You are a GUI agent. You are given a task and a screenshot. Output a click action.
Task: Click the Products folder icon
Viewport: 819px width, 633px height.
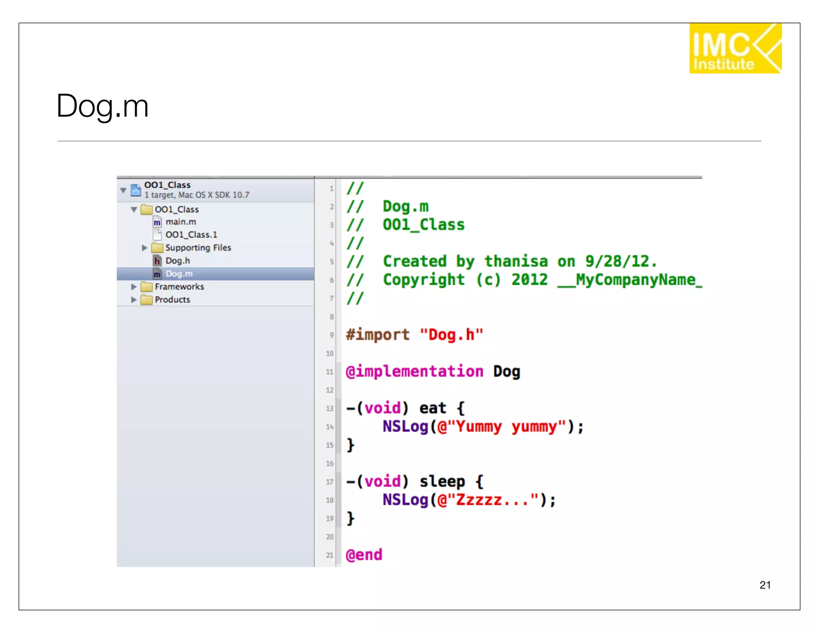point(147,300)
